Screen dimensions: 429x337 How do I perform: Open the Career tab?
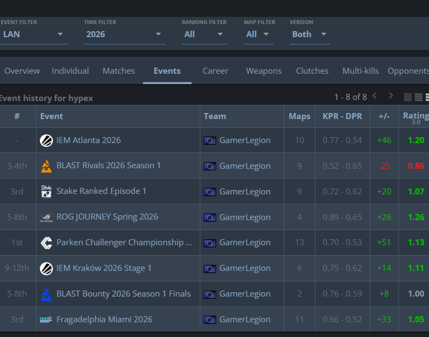tap(216, 71)
